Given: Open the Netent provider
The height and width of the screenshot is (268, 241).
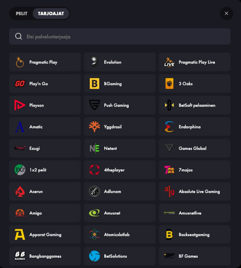Looking at the screenshot, I should (x=120, y=148).
